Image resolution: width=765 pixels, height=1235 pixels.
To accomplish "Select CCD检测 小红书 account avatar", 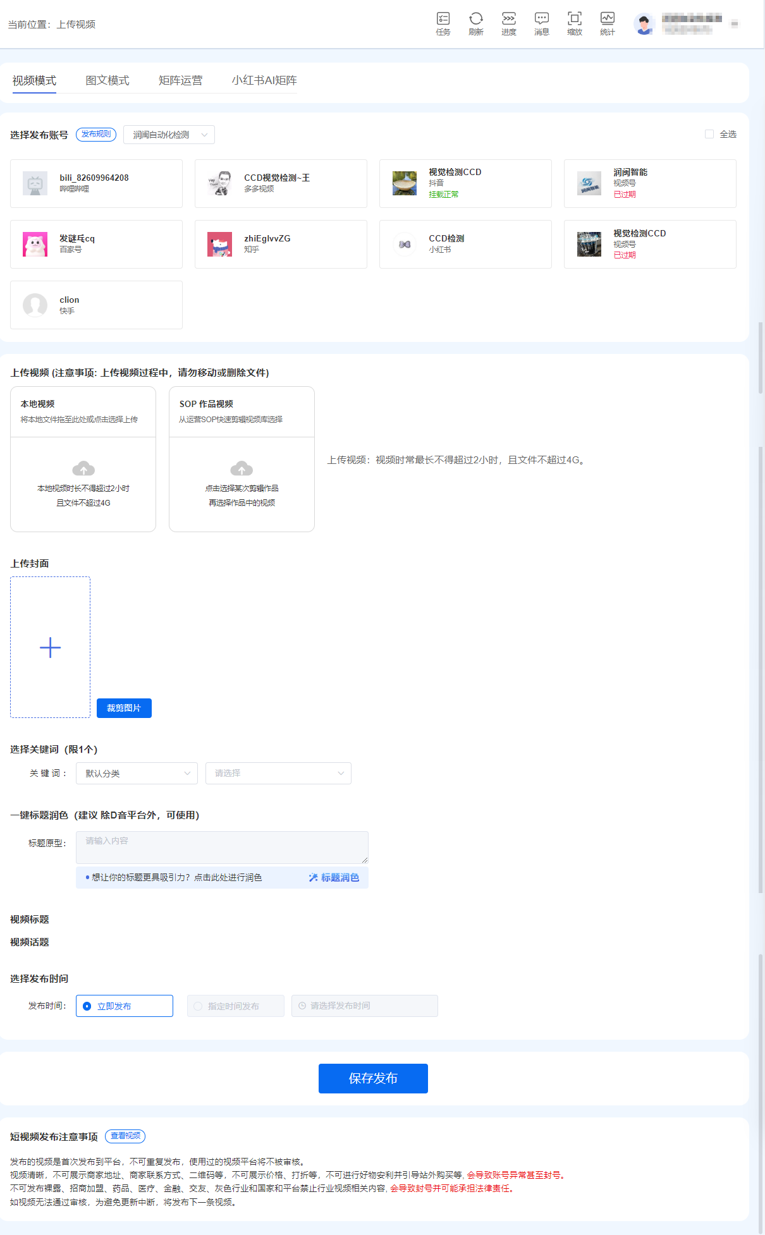I will (x=405, y=244).
